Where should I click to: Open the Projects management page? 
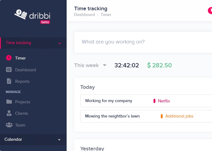[23, 102]
